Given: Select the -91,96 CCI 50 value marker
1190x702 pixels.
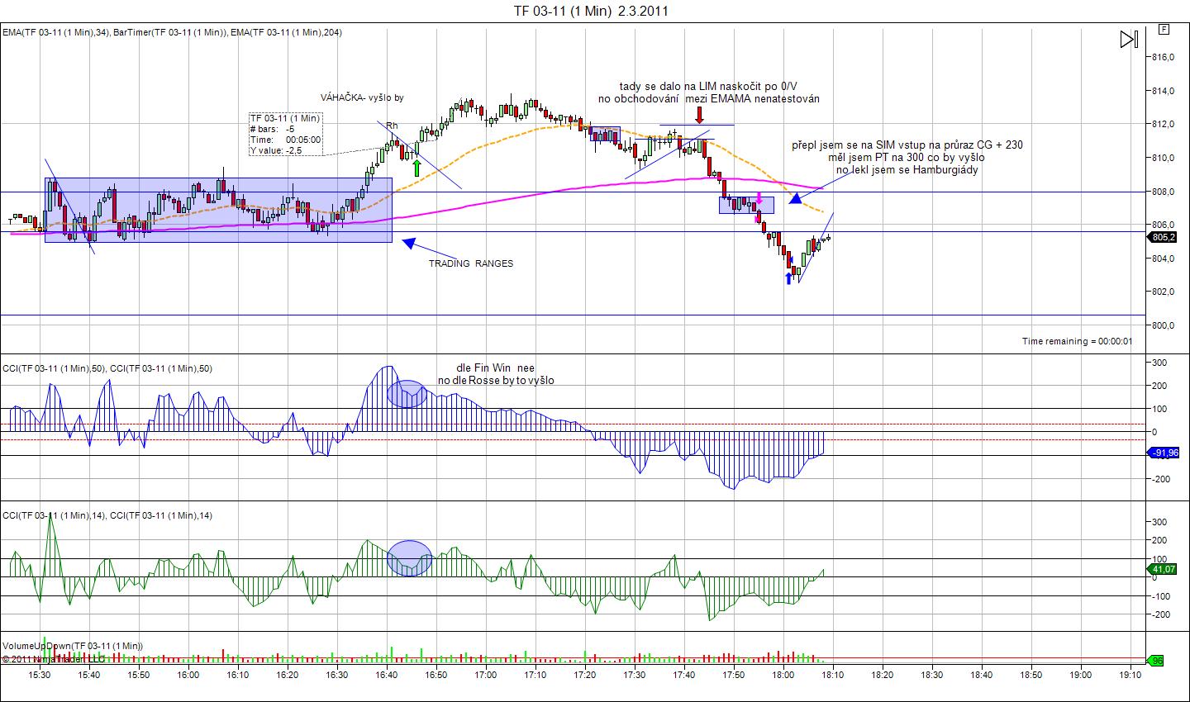Looking at the screenshot, I should tap(1164, 453).
